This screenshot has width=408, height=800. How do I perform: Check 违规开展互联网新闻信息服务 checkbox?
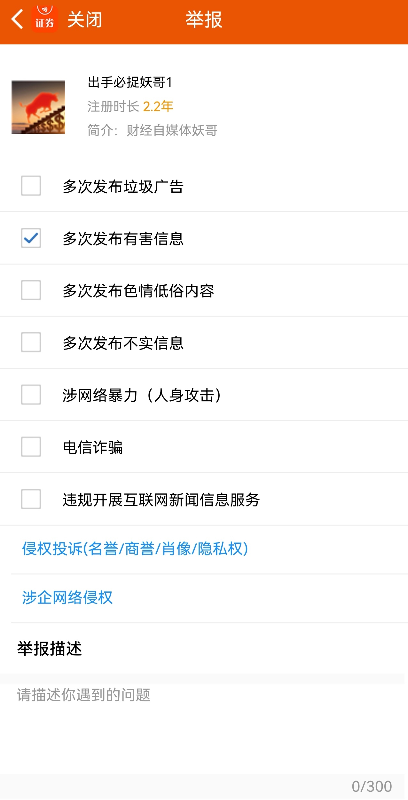(x=31, y=499)
